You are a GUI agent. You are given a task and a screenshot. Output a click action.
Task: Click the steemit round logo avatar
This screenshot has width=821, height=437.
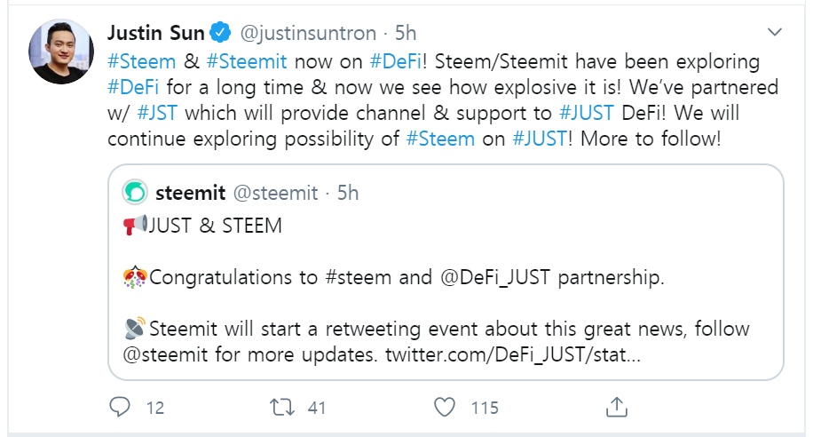tap(136, 193)
